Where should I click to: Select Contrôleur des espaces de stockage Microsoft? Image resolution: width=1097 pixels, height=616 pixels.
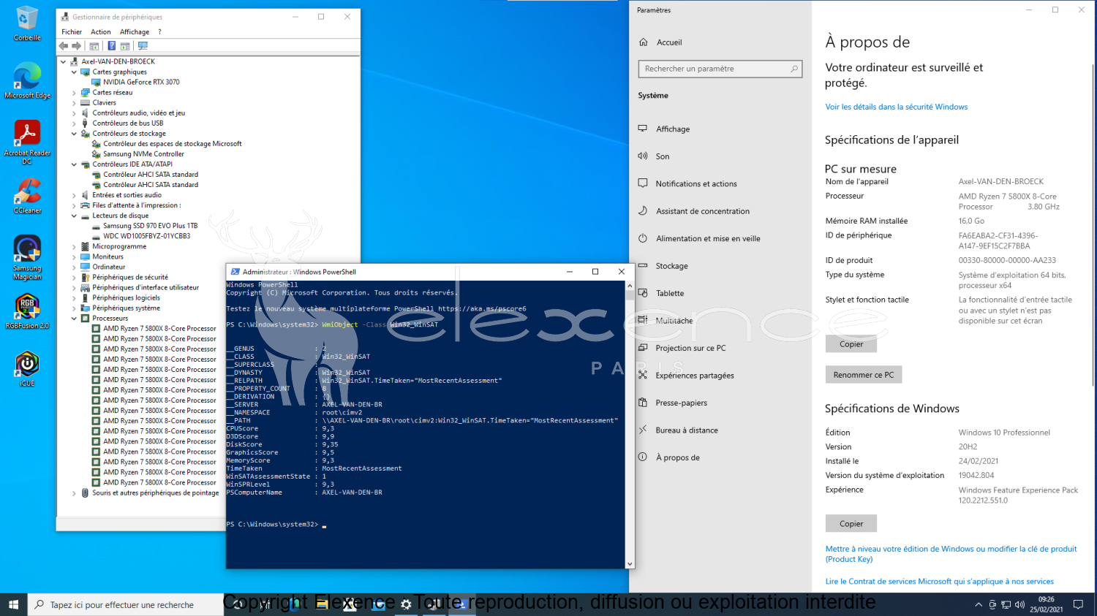172,144
